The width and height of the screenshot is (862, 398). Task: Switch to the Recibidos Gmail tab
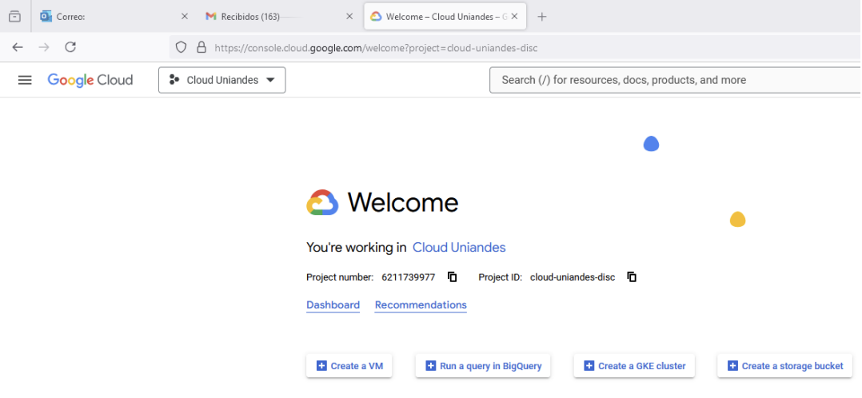click(x=279, y=17)
